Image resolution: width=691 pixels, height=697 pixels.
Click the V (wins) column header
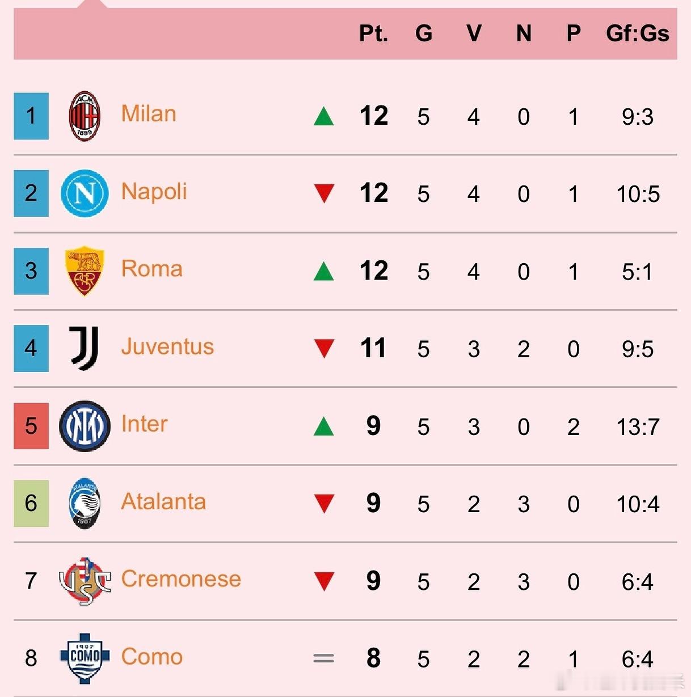pos(474,33)
